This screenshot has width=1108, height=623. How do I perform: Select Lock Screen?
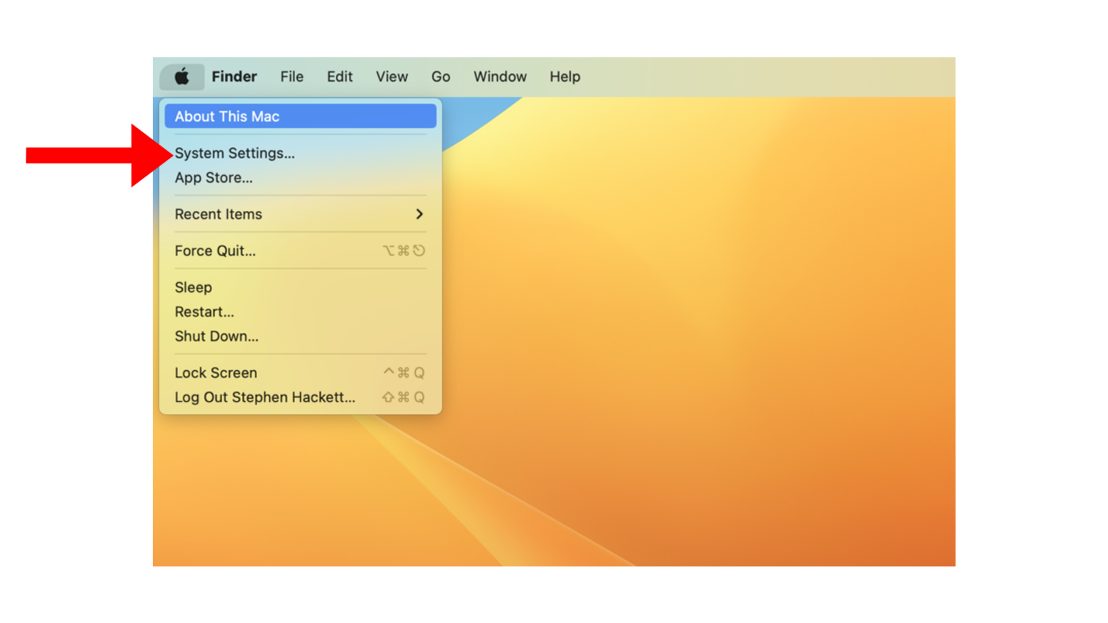point(215,372)
